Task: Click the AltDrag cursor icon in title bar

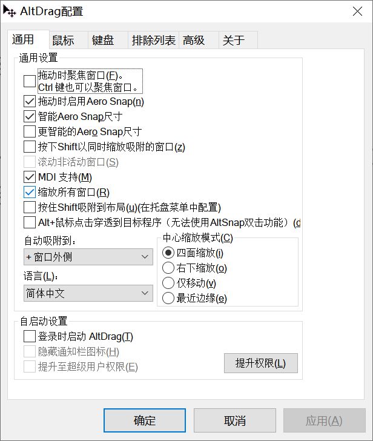Action: [9, 12]
